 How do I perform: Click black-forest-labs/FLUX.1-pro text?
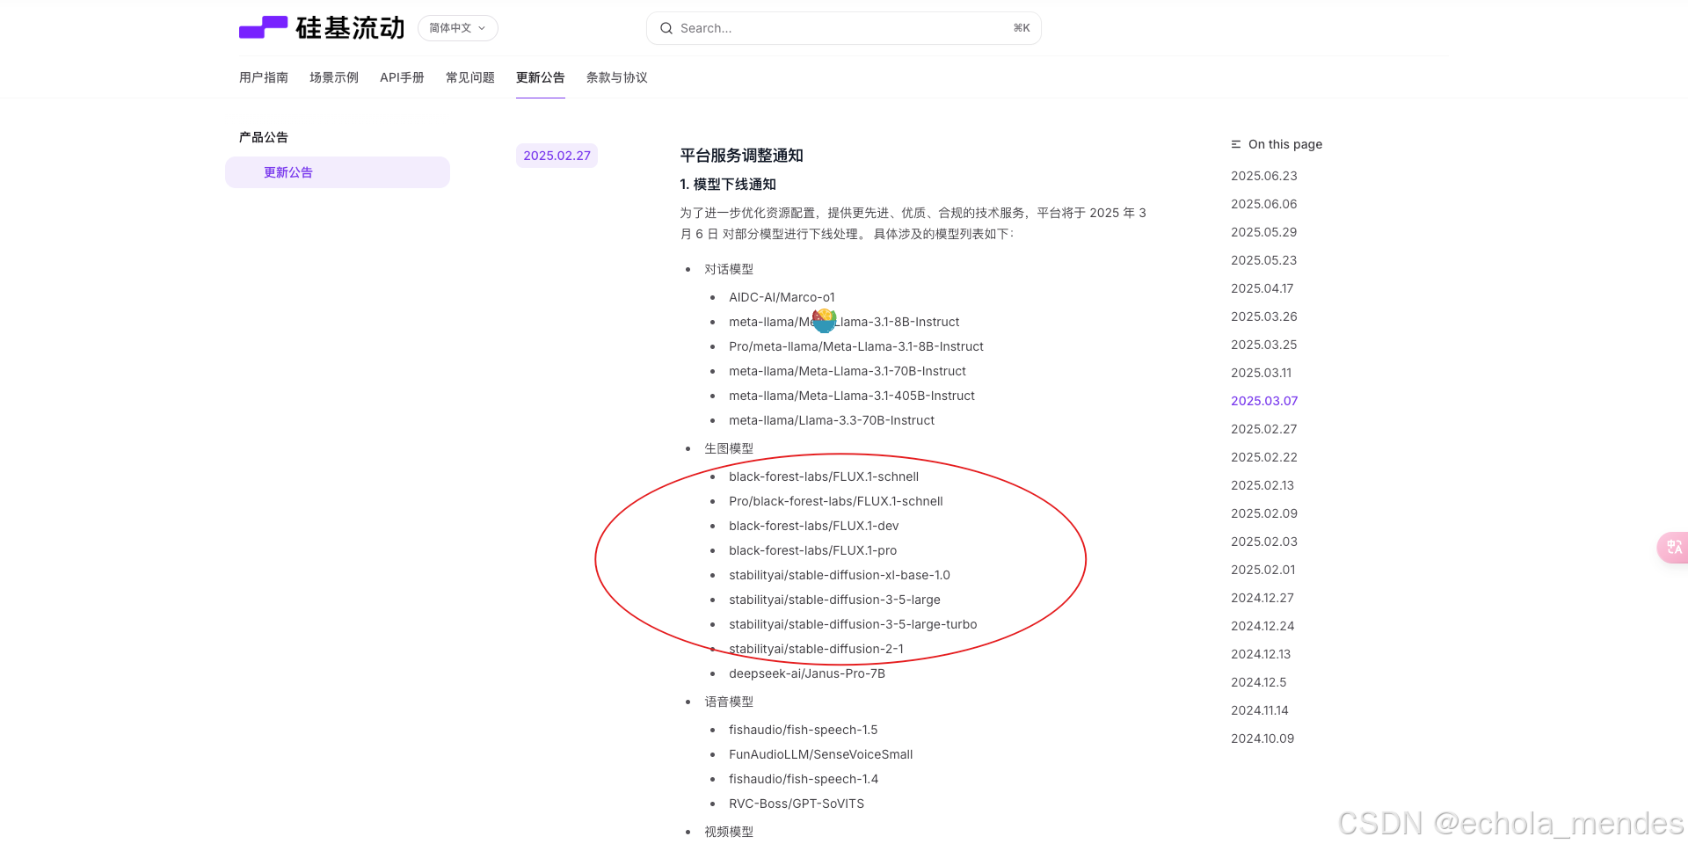click(813, 550)
